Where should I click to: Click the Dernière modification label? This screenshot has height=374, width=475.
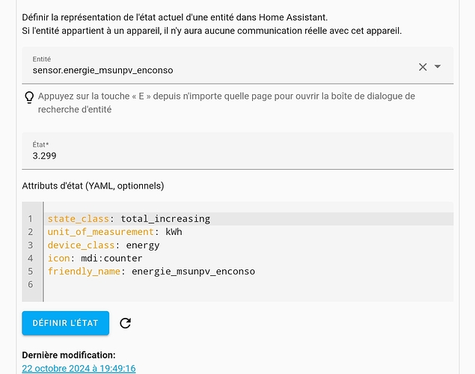click(69, 355)
